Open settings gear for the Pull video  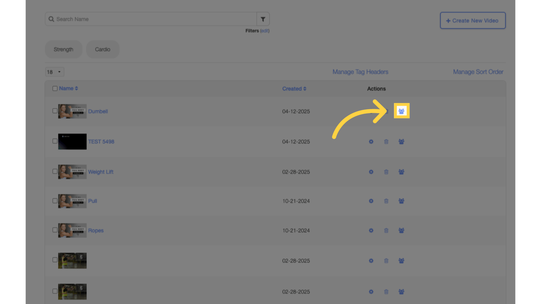(371, 201)
